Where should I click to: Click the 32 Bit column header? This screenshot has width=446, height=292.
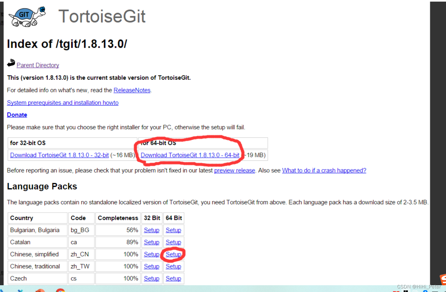coord(152,218)
